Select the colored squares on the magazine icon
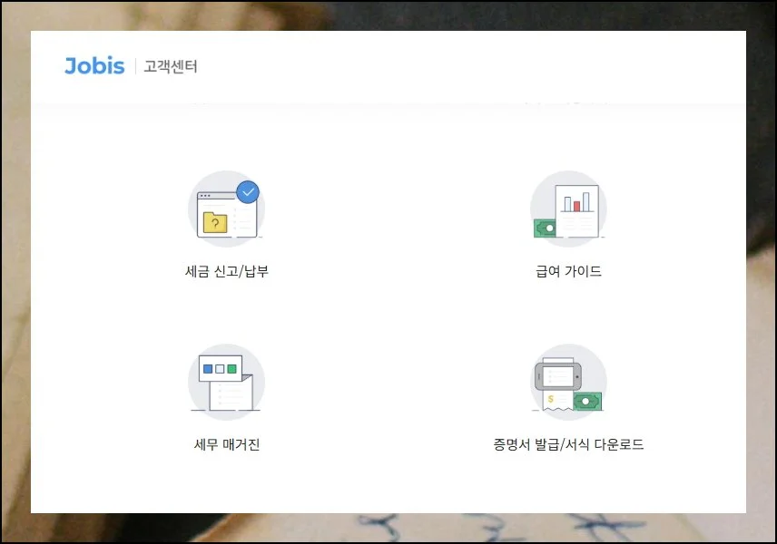 tap(218, 368)
